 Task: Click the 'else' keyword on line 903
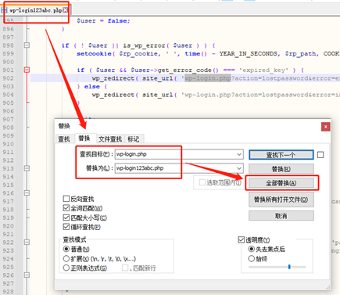point(92,87)
